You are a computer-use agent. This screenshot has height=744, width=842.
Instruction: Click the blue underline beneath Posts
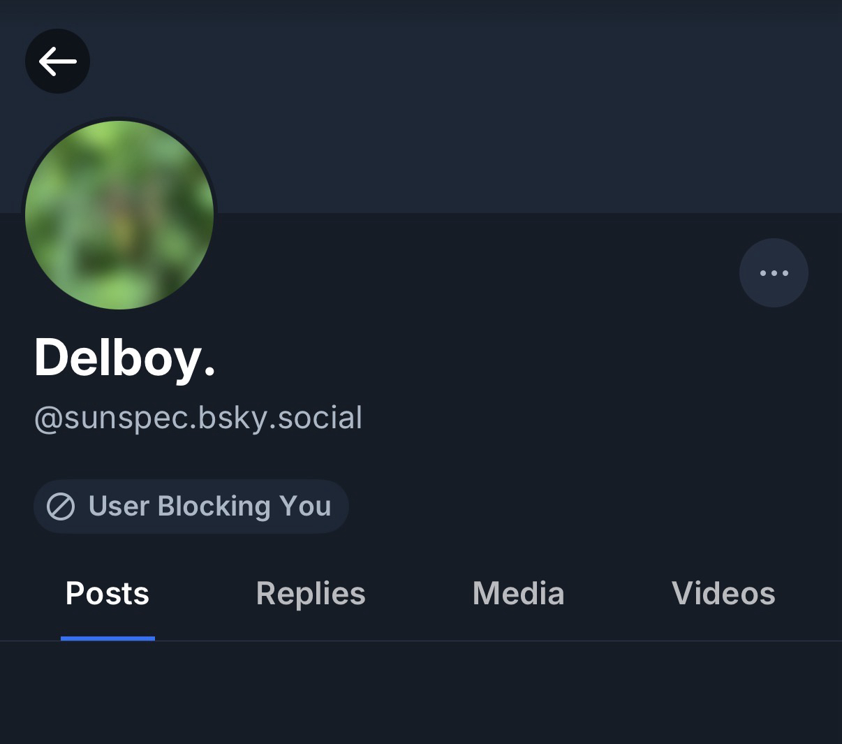point(108,638)
